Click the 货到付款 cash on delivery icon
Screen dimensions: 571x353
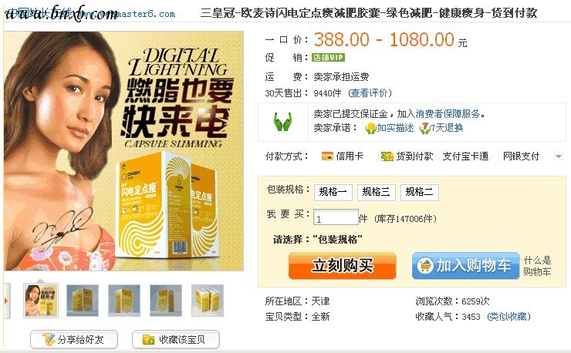click(x=387, y=156)
